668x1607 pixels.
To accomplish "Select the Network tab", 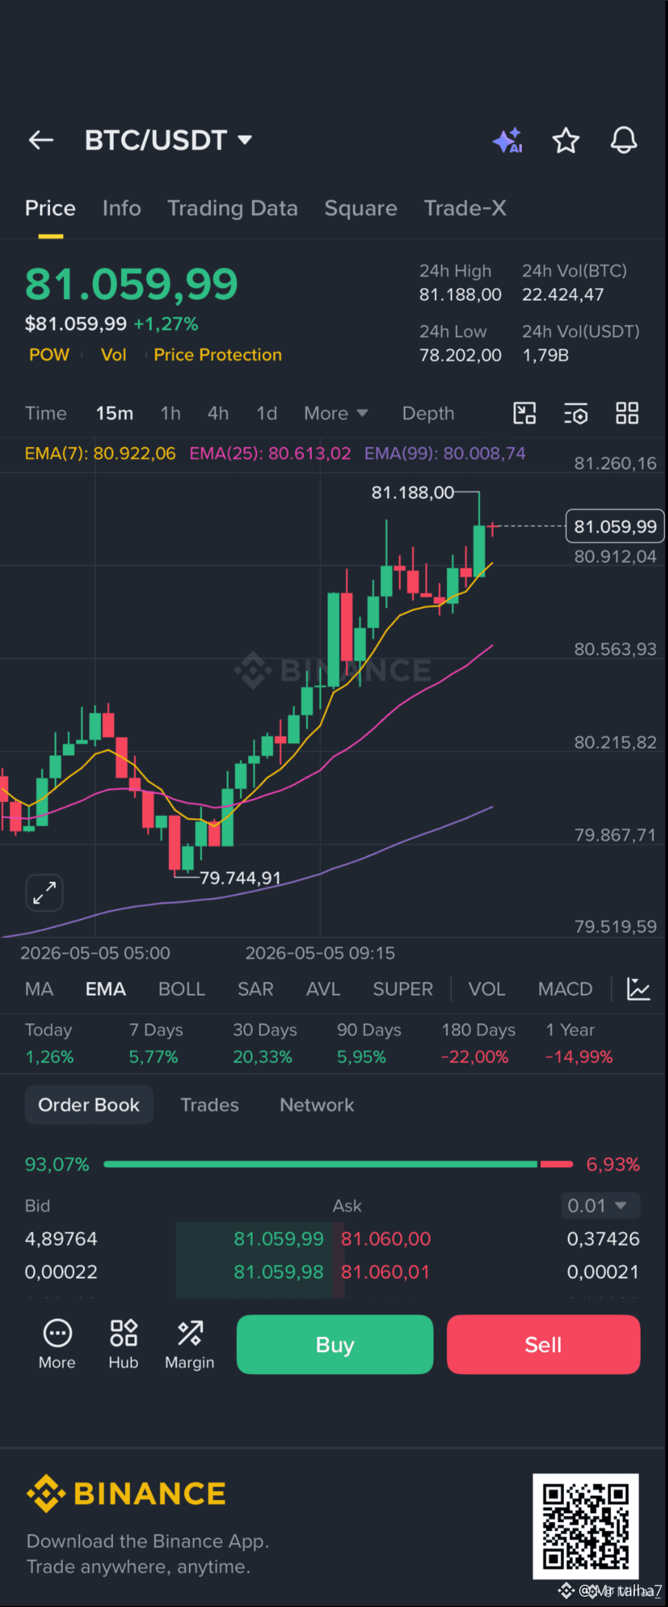I will click(317, 1105).
